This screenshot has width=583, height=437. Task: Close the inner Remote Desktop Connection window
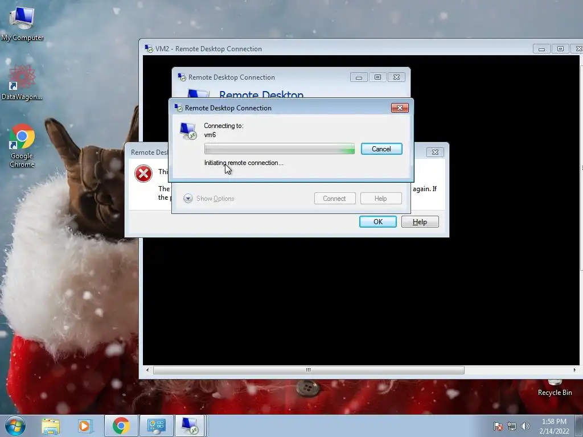[x=396, y=77]
